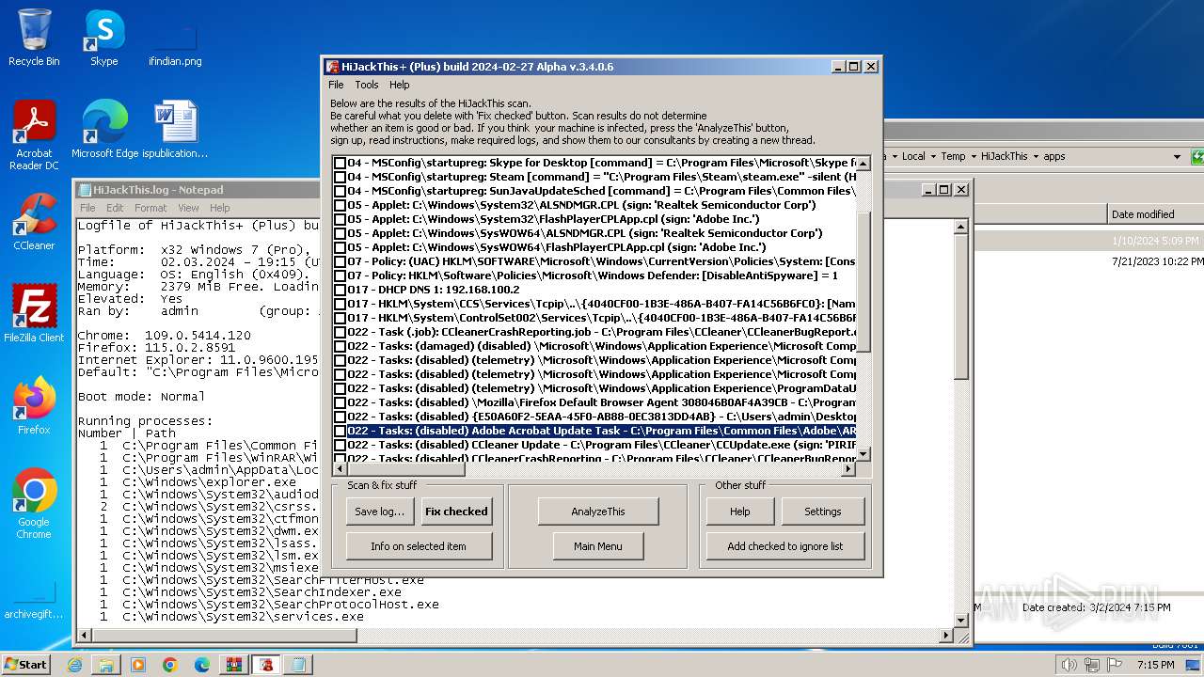Click Add checked to ignore list
Image resolution: width=1204 pixels, height=677 pixels.
[x=785, y=546]
